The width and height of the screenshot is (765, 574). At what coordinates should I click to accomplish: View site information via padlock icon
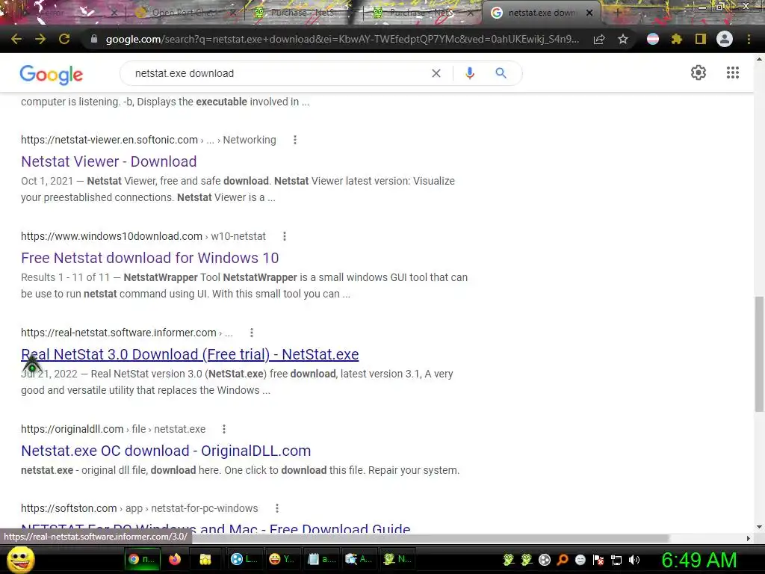93,39
